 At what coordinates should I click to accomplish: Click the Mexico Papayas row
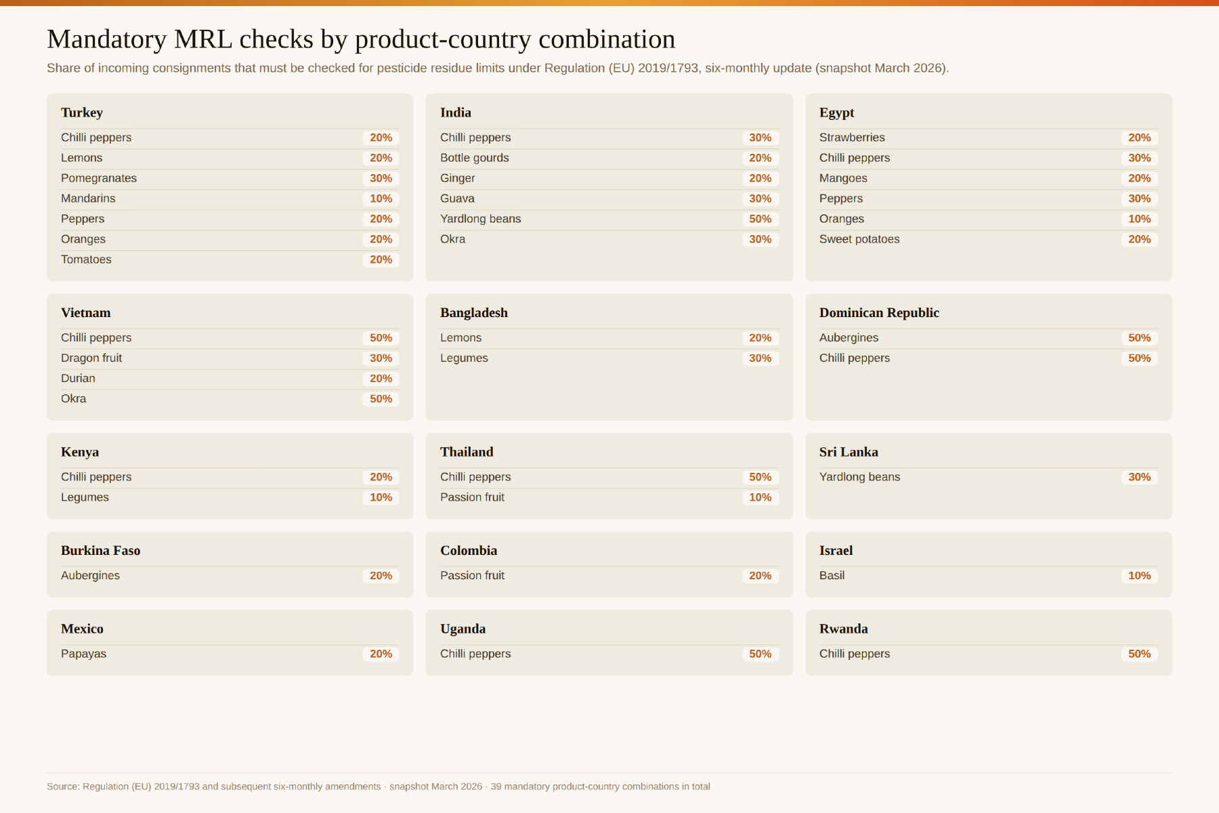[230, 654]
